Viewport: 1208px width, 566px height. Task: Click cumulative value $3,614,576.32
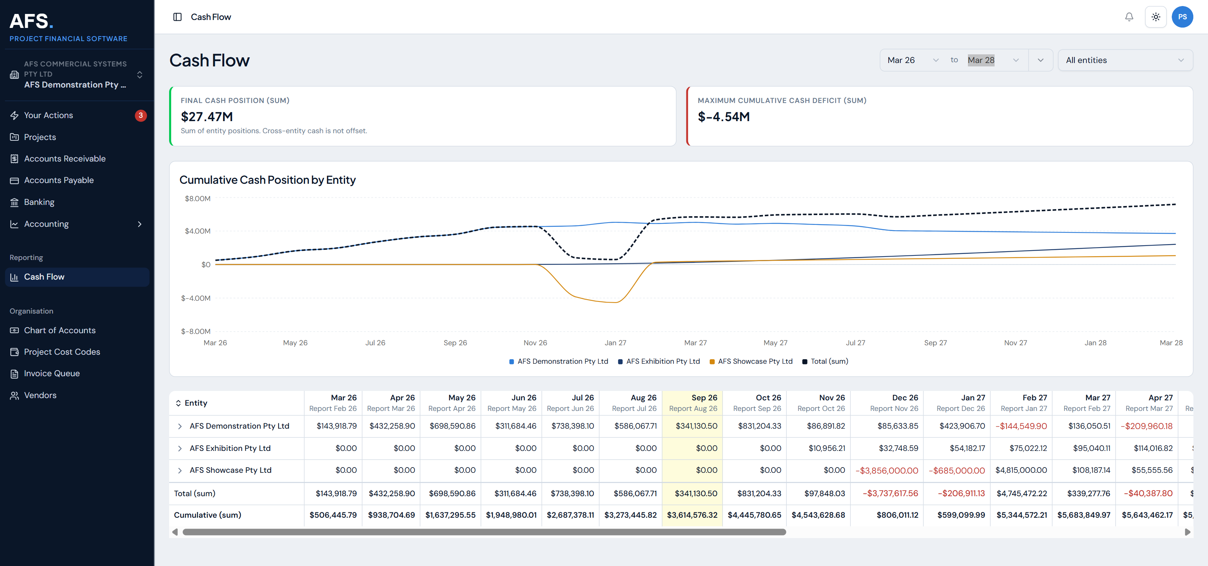point(692,515)
